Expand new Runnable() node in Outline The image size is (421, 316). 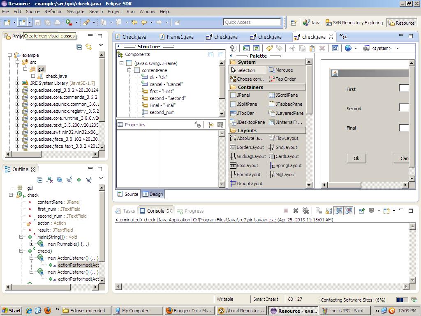tap(31, 244)
